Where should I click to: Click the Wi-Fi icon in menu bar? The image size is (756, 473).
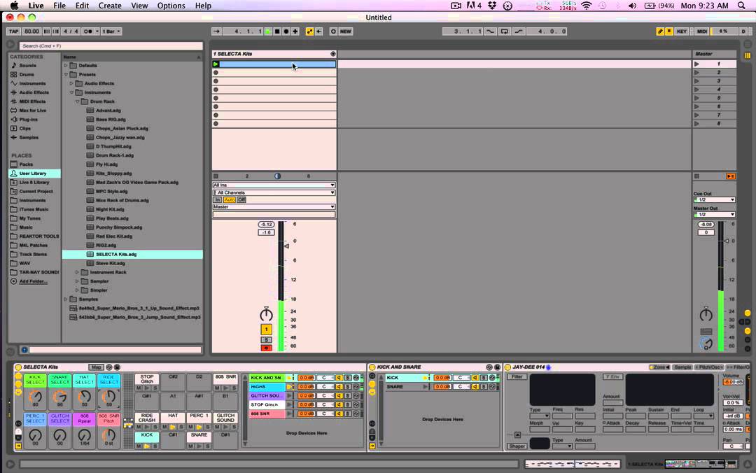(x=587, y=6)
